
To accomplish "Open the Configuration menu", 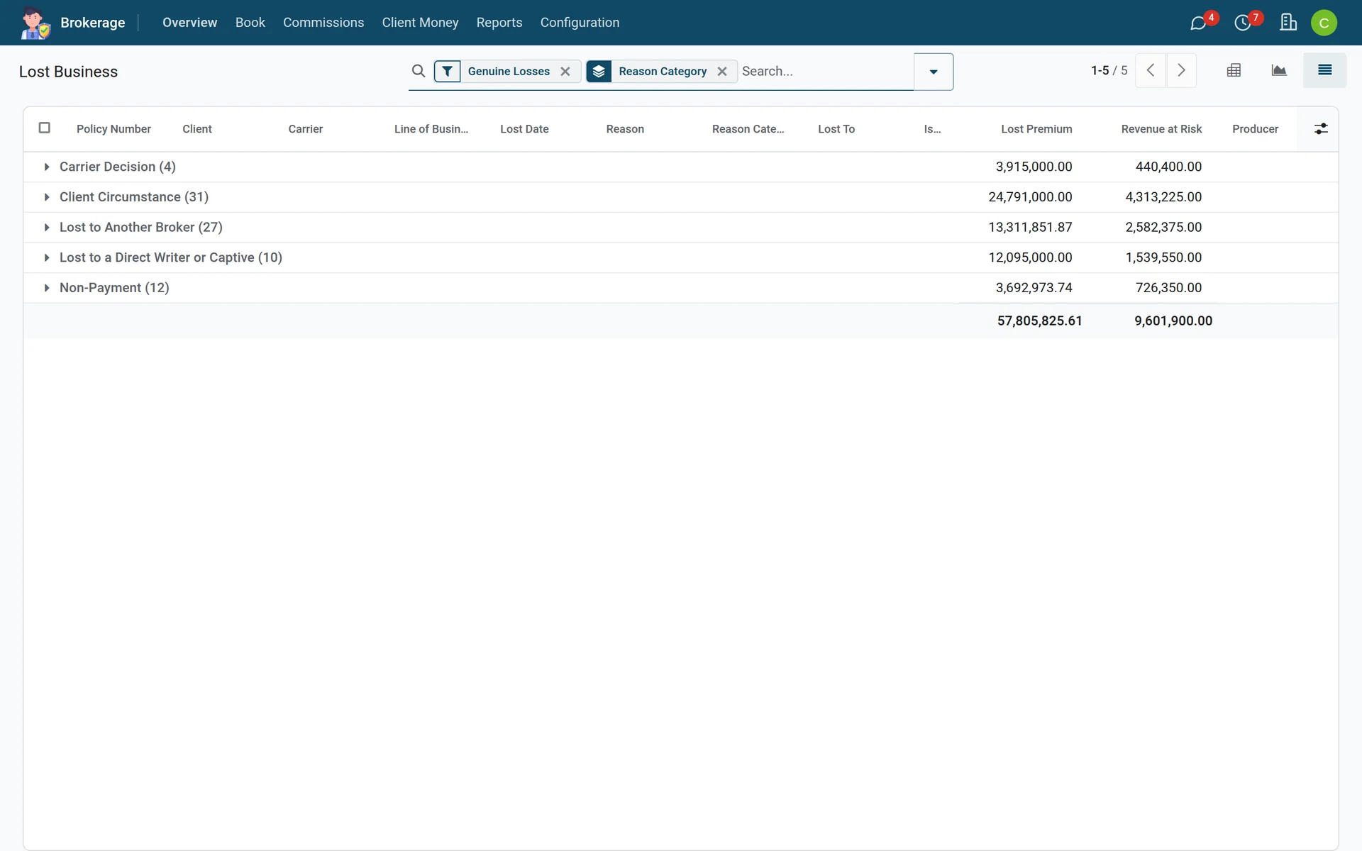I will (x=580, y=23).
